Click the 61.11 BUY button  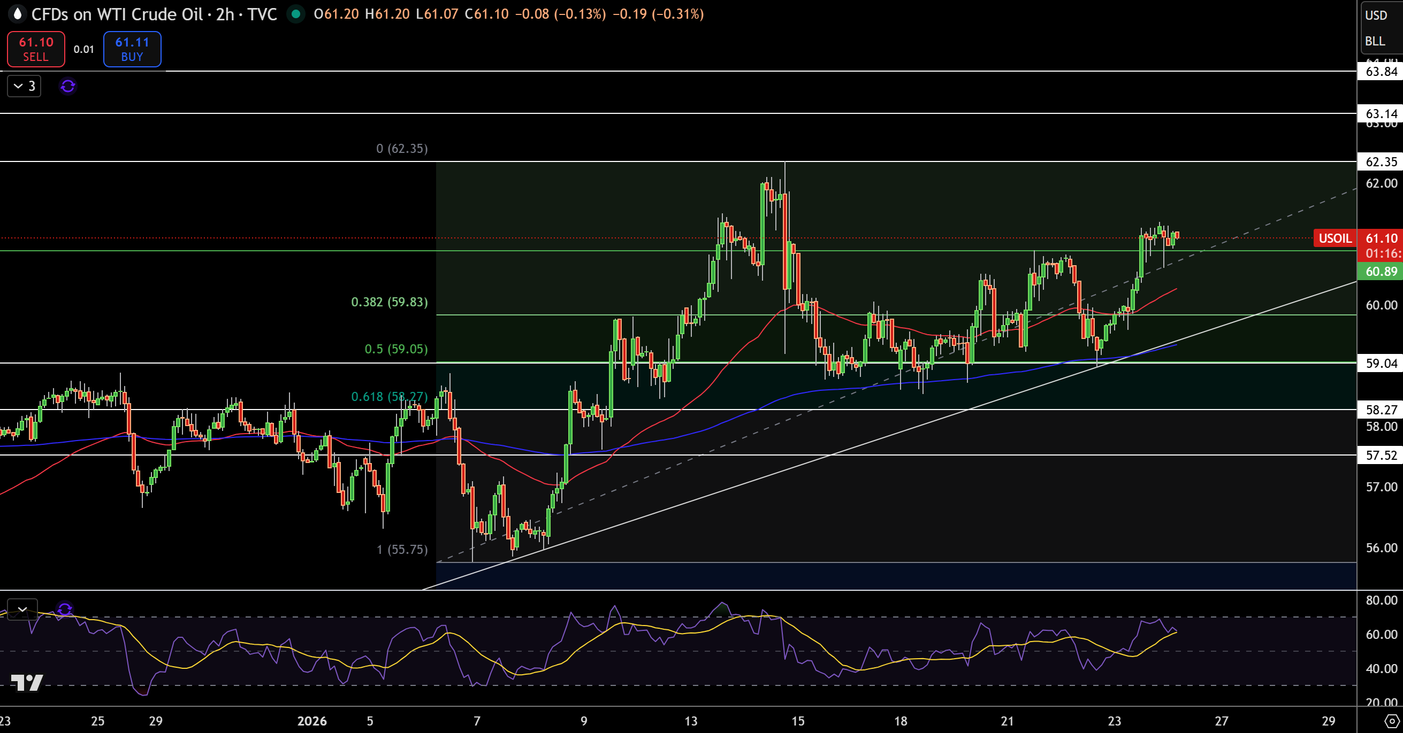132,49
